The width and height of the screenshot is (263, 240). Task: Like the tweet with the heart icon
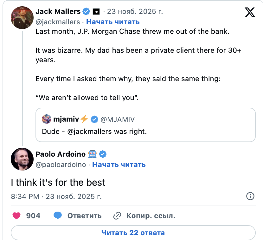coord(16,216)
